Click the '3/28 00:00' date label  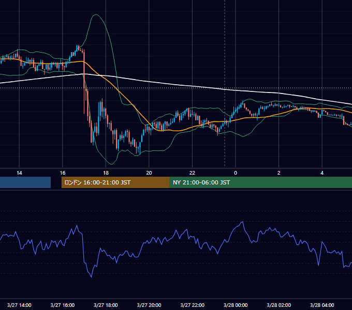(x=236, y=305)
